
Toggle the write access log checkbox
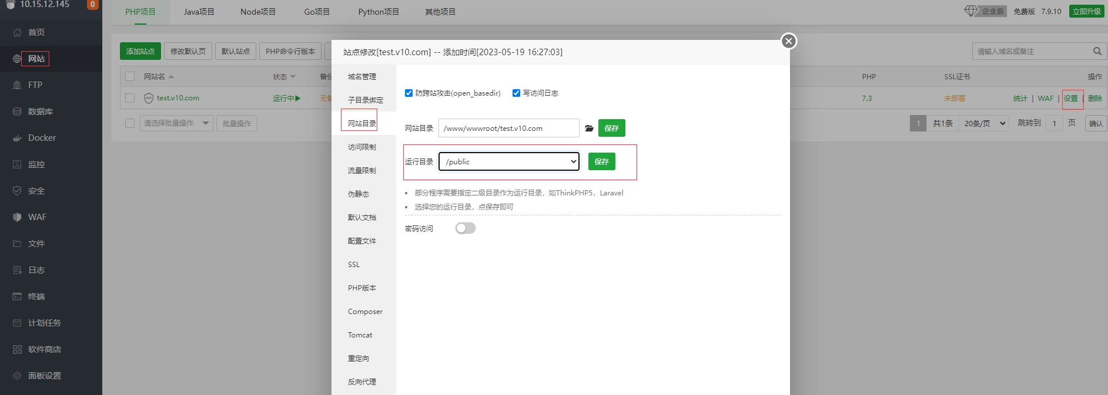coord(516,93)
